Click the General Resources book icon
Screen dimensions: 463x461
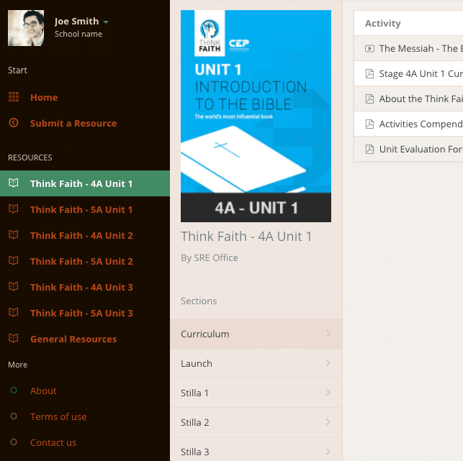coord(14,338)
